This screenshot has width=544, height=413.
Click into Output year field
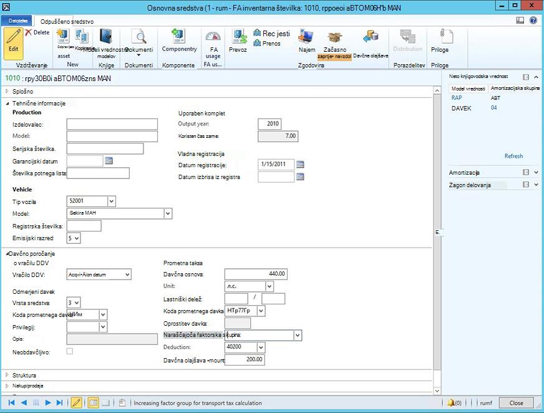(270, 124)
